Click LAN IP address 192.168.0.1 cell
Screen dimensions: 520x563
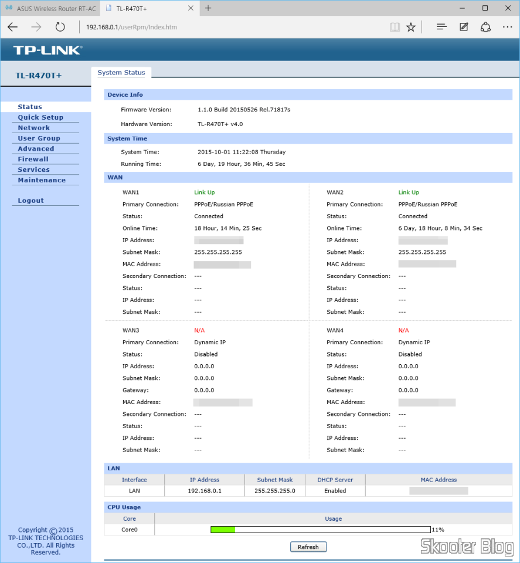tap(205, 491)
